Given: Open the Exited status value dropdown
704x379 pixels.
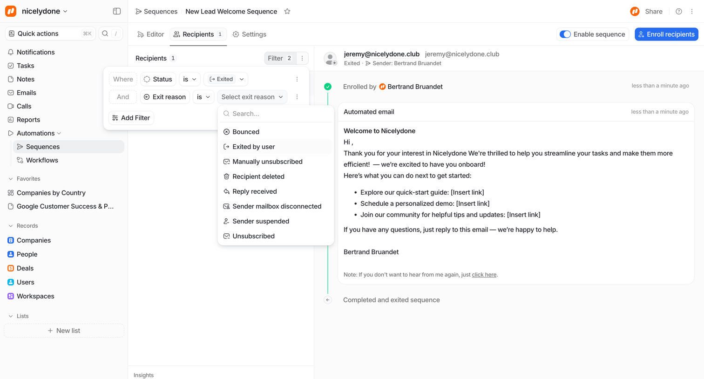Looking at the screenshot, I should click(226, 79).
